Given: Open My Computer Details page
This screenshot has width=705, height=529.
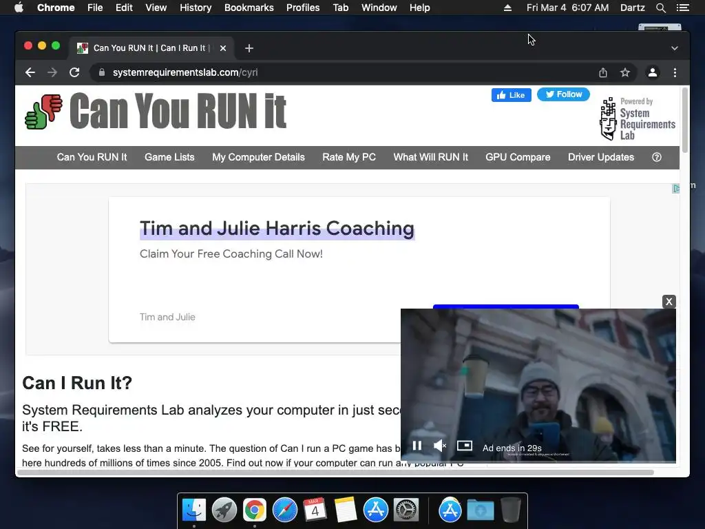Looking at the screenshot, I should (259, 157).
